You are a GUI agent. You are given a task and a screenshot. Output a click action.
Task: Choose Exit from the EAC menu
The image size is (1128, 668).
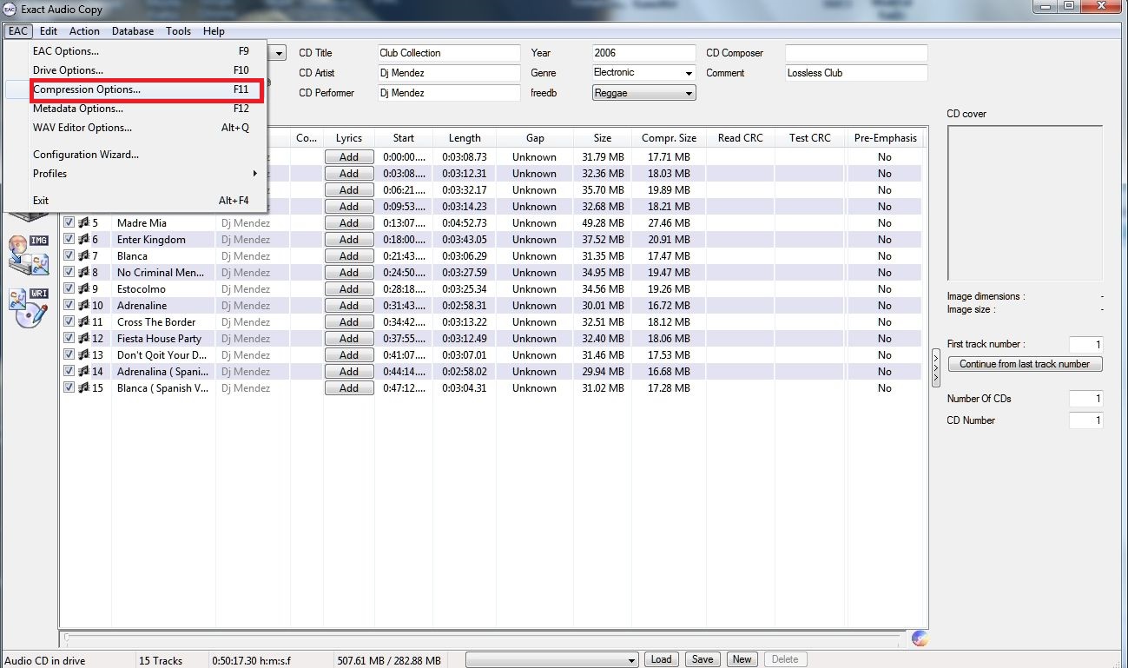point(137,201)
